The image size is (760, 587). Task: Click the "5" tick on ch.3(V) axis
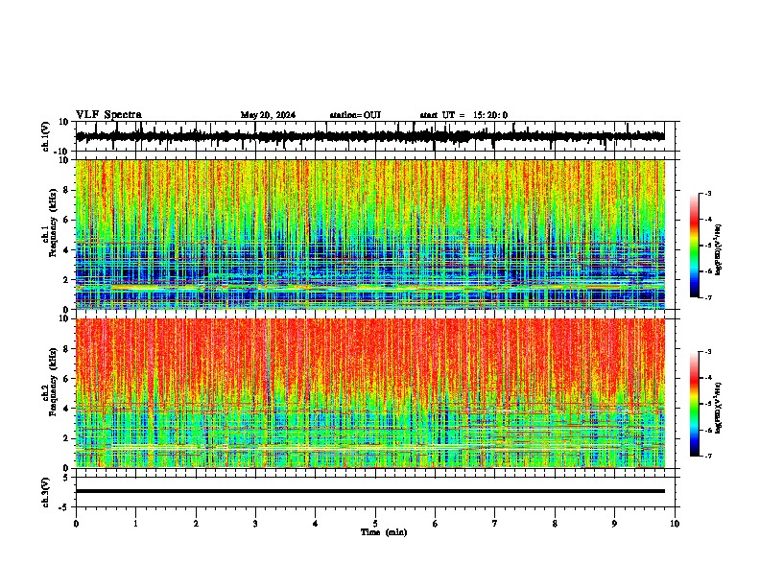[x=67, y=478]
